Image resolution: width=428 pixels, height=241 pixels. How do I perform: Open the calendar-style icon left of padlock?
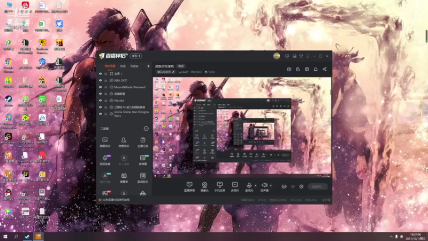(x=289, y=70)
